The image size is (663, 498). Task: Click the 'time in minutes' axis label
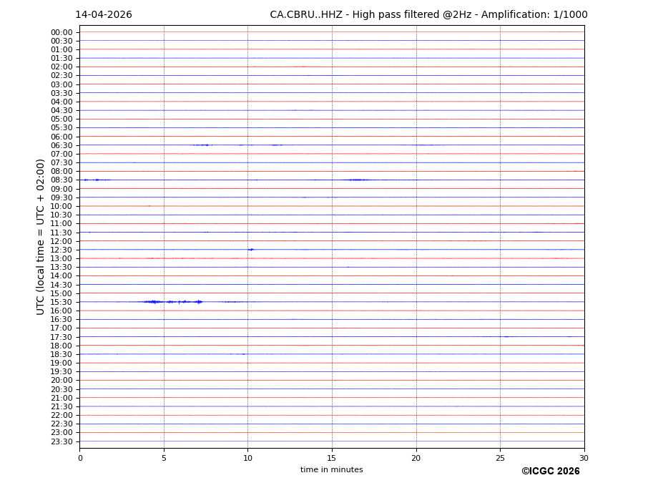click(x=331, y=470)
